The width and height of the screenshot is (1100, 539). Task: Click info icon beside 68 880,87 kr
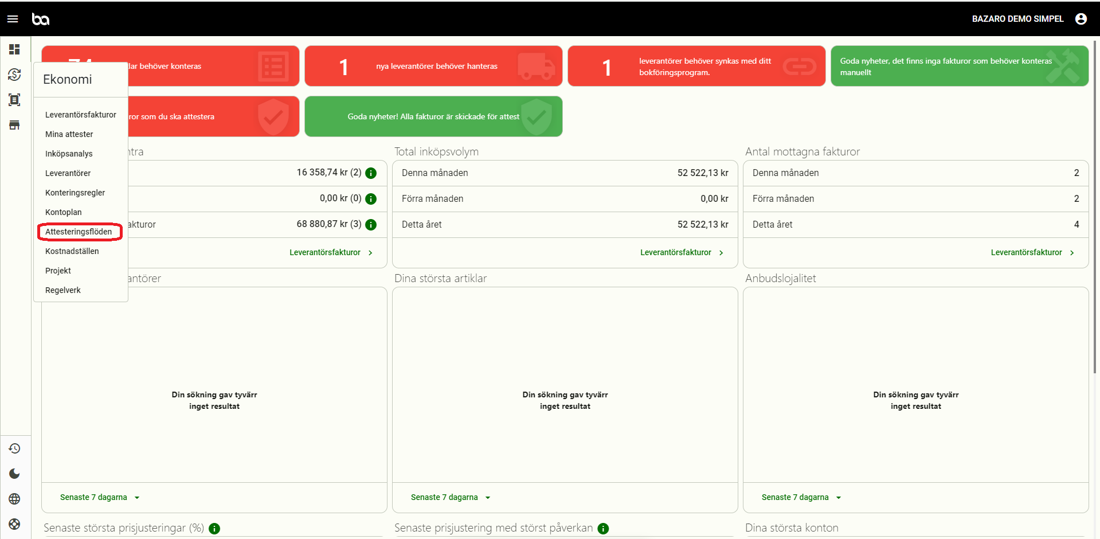click(371, 225)
